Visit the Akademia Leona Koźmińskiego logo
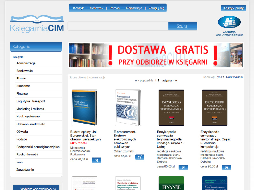Image resolution: width=254 pixels, height=190 pixels. [x=229, y=26]
